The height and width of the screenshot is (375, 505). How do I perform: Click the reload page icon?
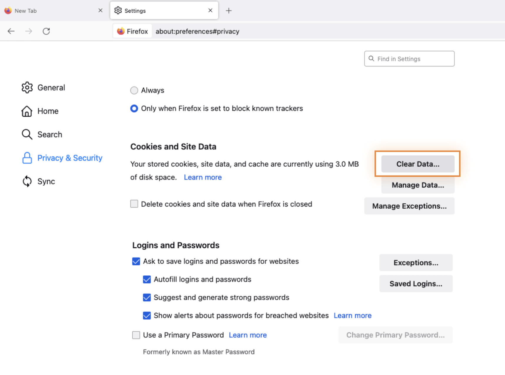pos(46,31)
